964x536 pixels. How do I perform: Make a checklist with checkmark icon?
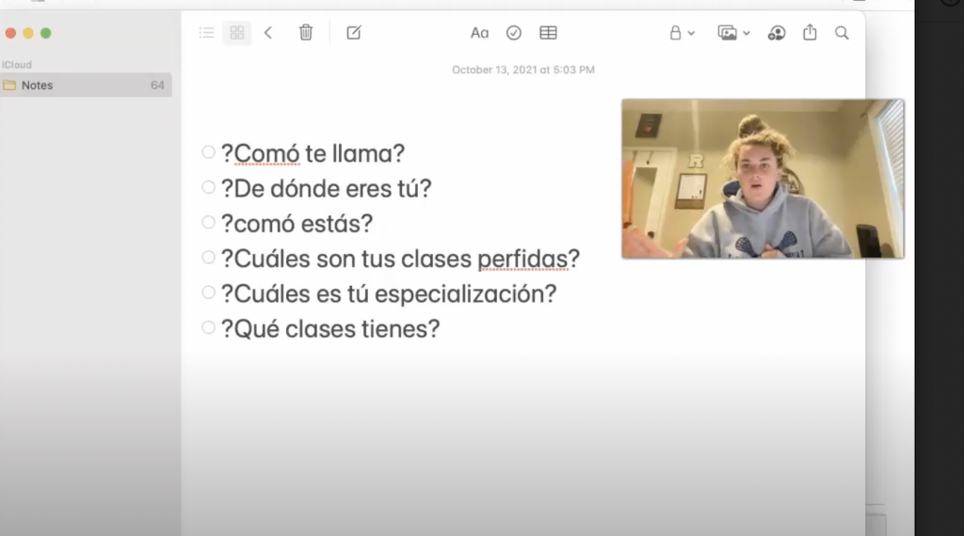click(513, 33)
